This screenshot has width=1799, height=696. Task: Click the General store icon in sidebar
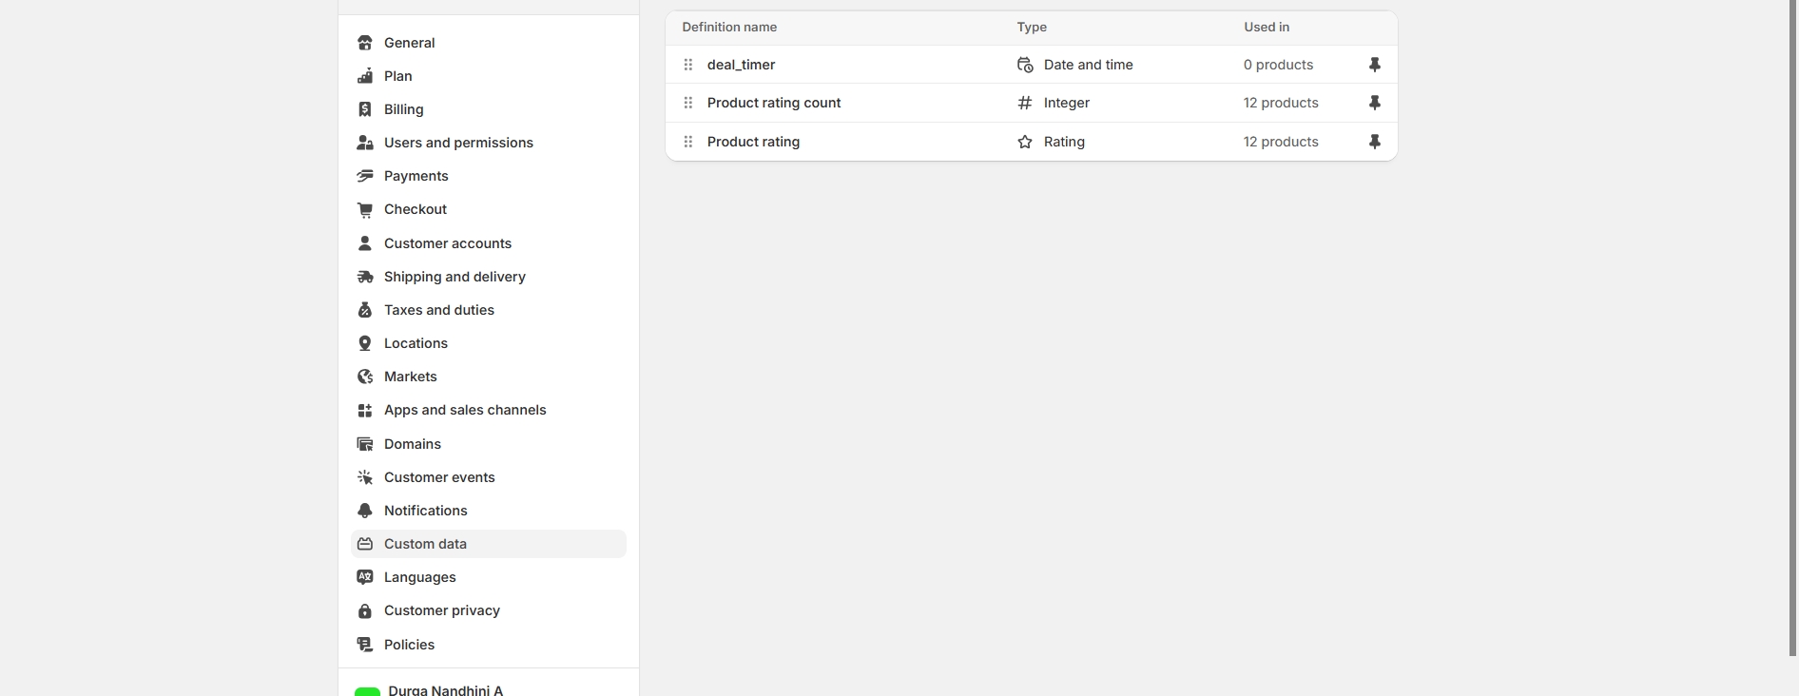click(x=365, y=43)
